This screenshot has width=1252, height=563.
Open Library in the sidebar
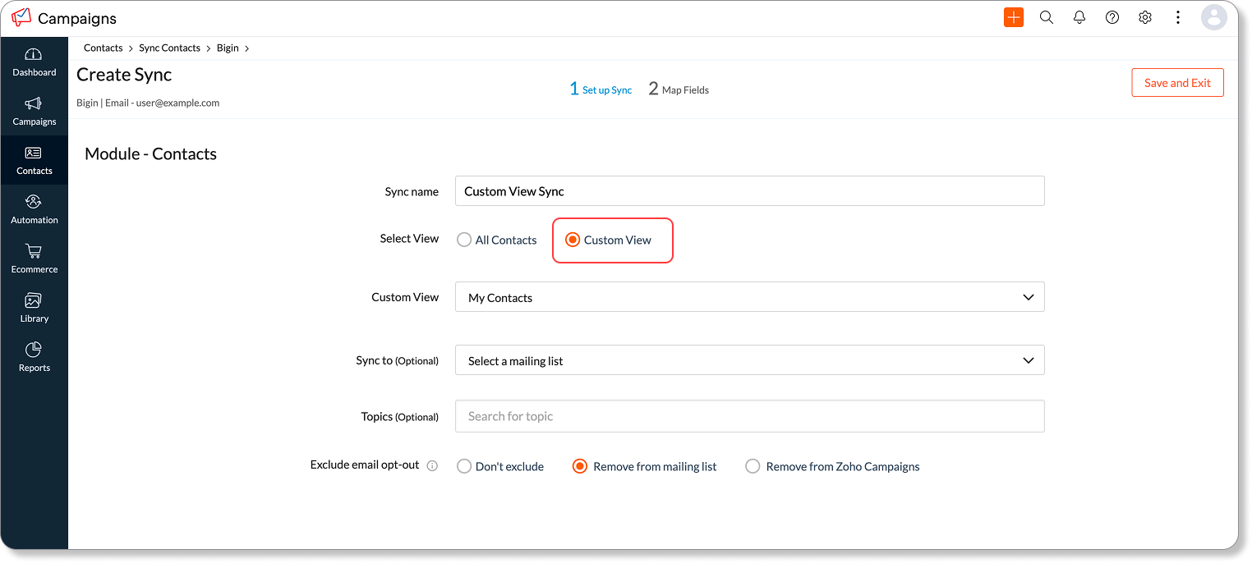click(x=35, y=309)
